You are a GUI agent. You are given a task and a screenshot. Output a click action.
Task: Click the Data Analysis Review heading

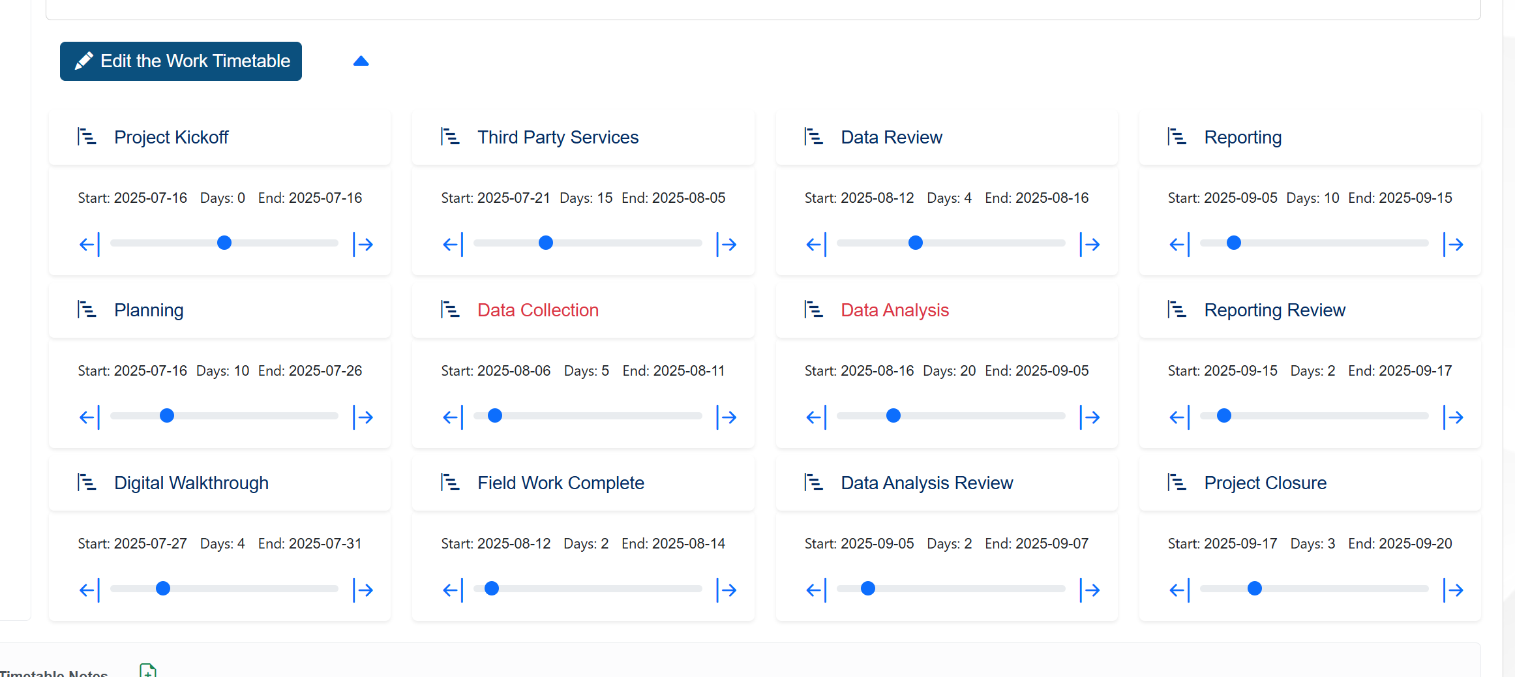(x=926, y=483)
